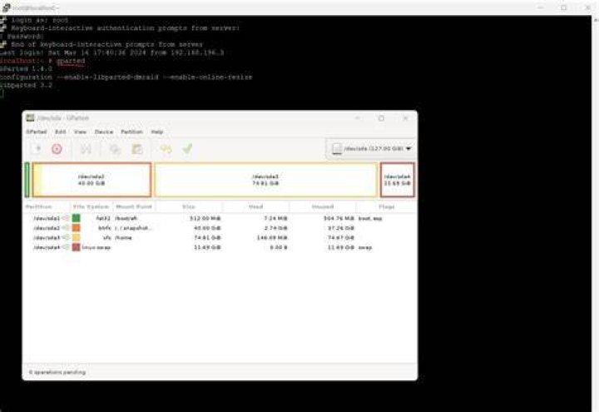Click the btrfs file system cell
599x412 pixels.
point(104,228)
